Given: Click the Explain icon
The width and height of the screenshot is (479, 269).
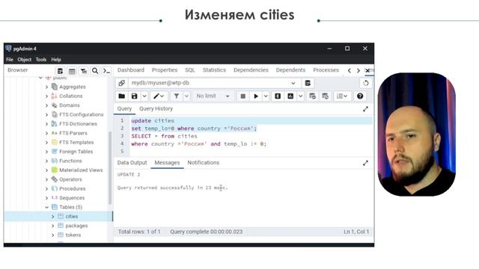Looking at the screenshot, I should (278, 96).
